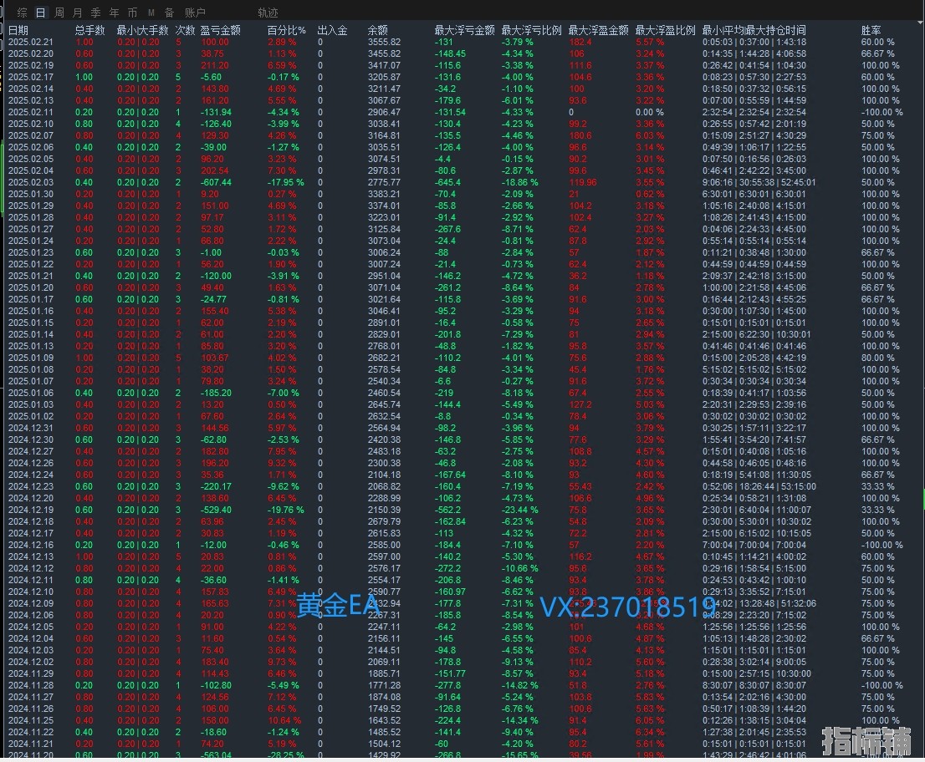Click the percentage cell -17.95 %
Image resolution: width=925 pixels, height=762 pixels.
tap(285, 182)
